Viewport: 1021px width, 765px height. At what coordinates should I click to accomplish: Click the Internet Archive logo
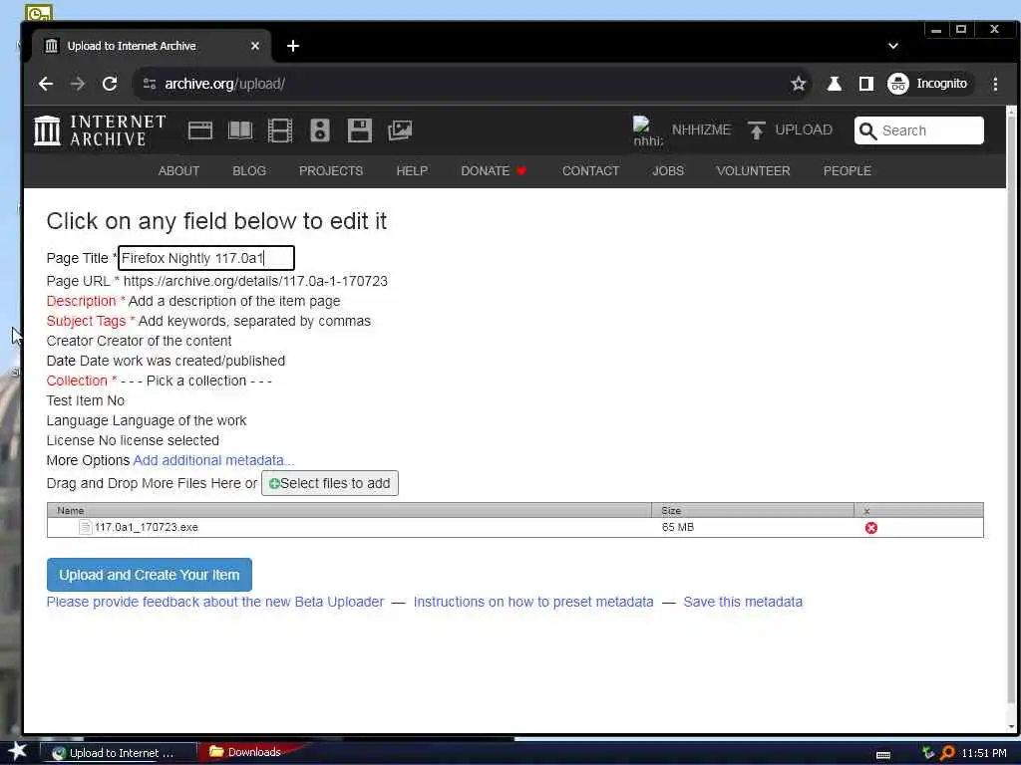pos(100,130)
